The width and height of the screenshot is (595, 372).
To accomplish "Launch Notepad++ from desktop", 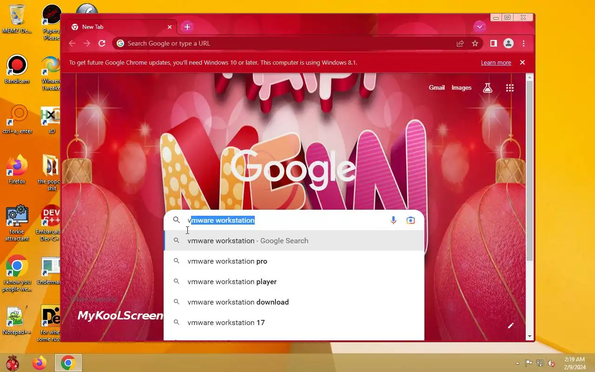I will pyautogui.click(x=17, y=321).
